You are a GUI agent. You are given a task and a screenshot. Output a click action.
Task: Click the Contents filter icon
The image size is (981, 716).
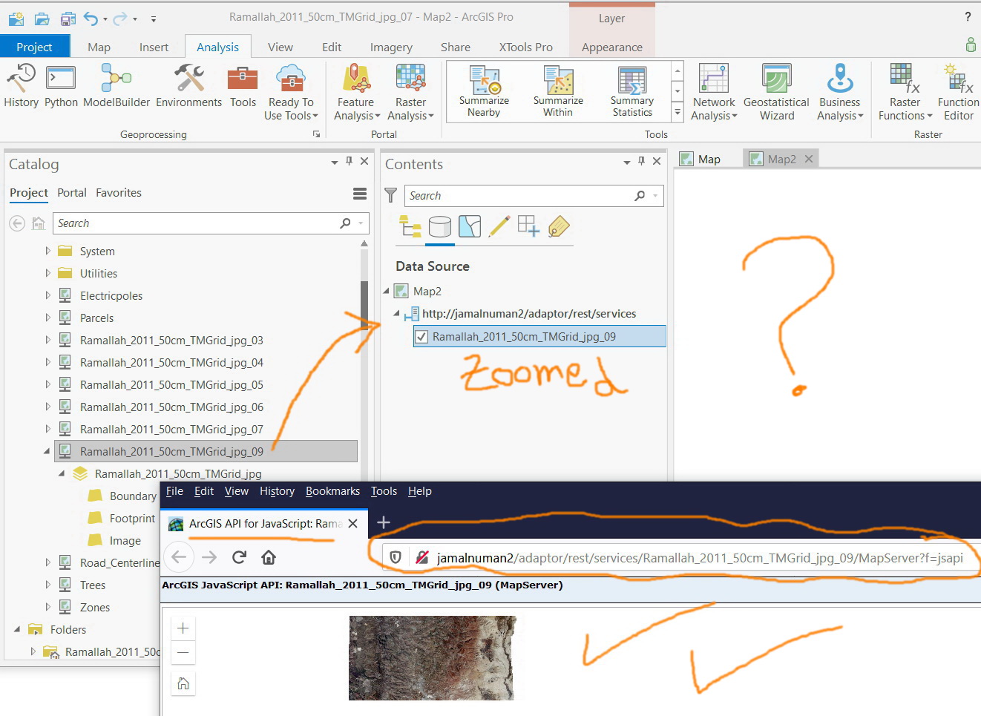pyautogui.click(x=391, y=195)
